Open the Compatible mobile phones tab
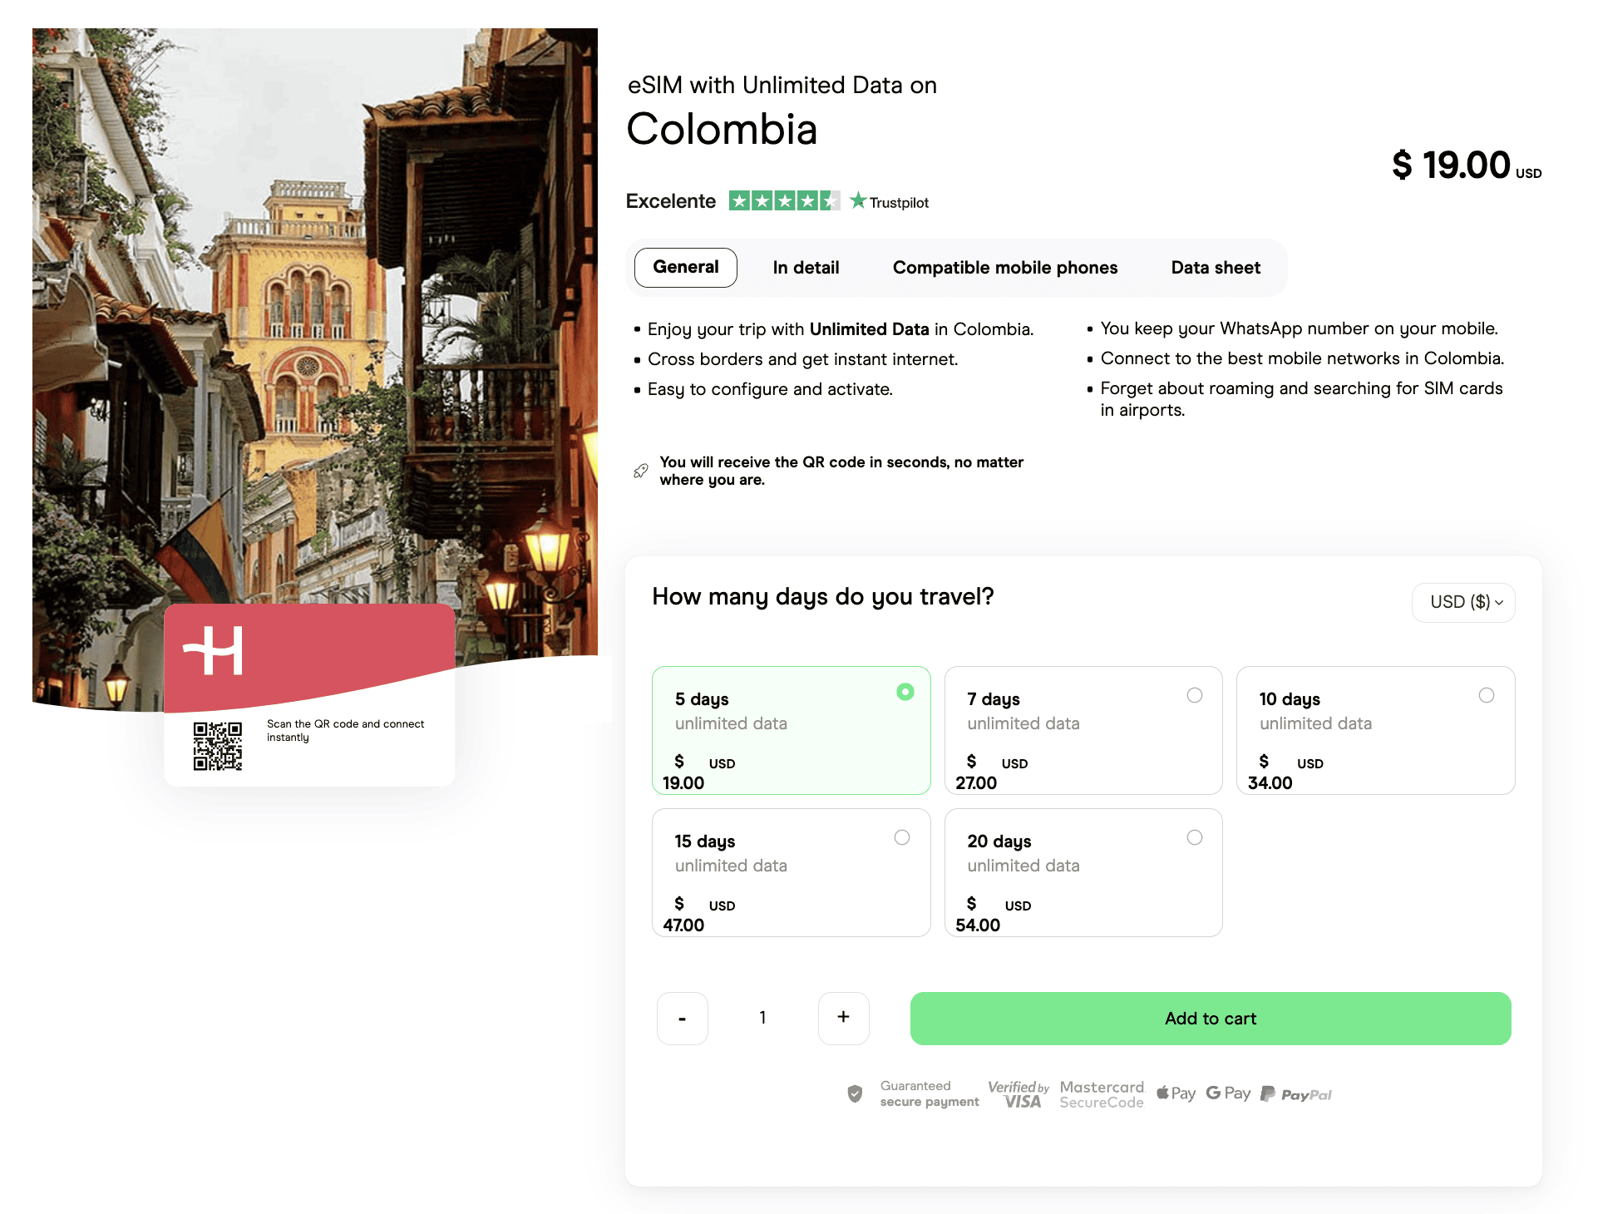 tap(1004, 268)
